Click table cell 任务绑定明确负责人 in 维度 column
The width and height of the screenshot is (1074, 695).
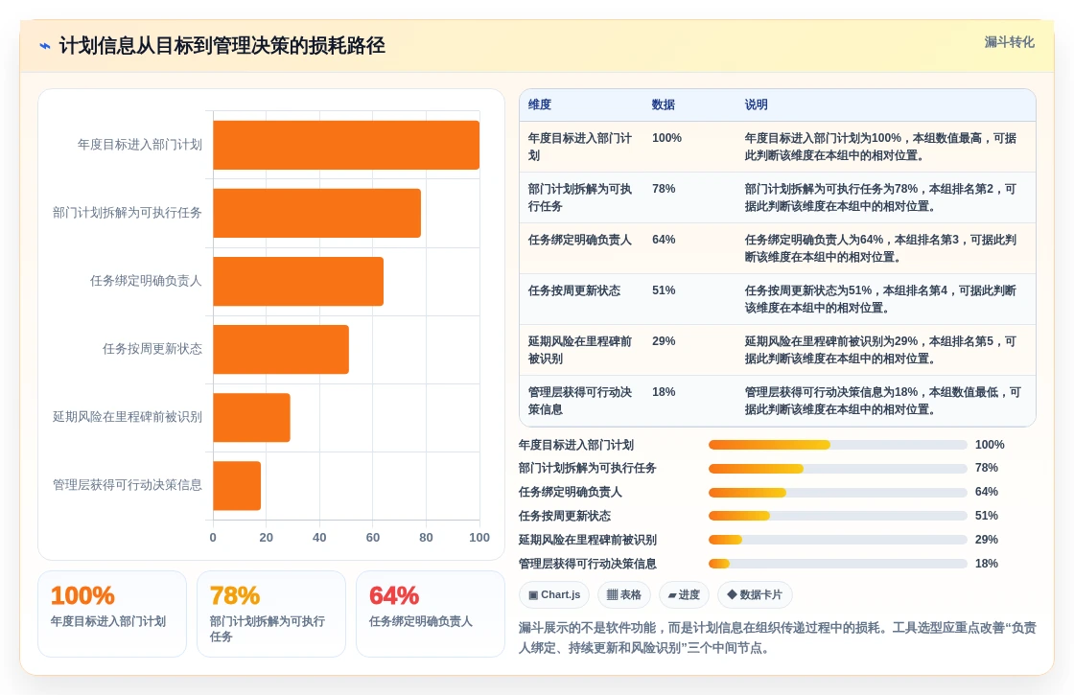[580, 240]
